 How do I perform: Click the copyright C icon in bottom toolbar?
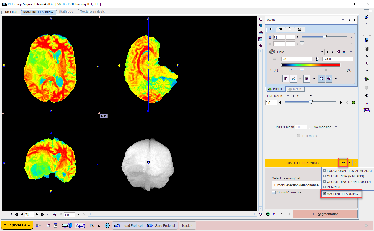click(107, 225)
